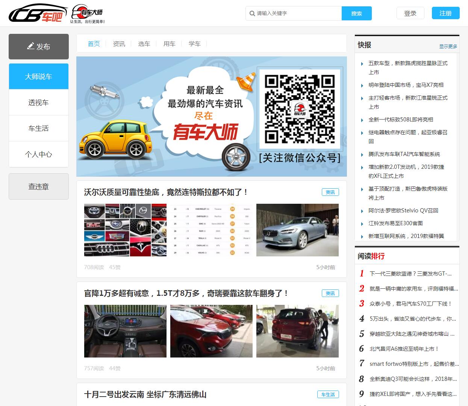Click the 有车大师 logo in header
This screenshot has height=406, width=468.
[87, 14]
